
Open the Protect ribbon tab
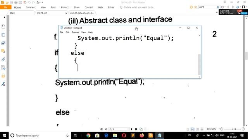65,7
